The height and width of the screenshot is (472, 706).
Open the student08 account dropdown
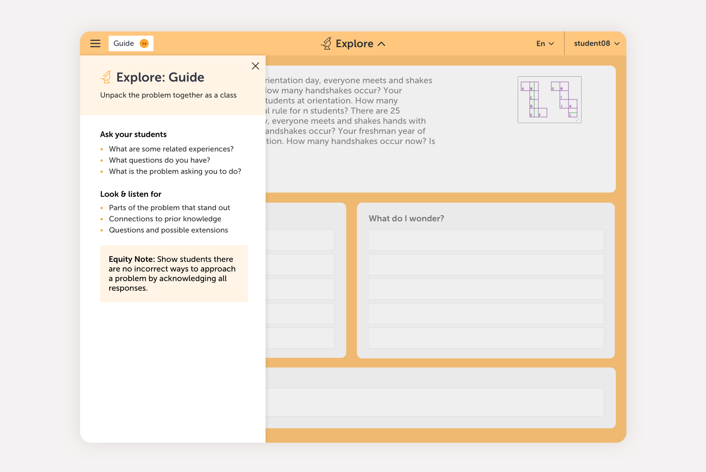pyautogui.click(x=596, y=43)
